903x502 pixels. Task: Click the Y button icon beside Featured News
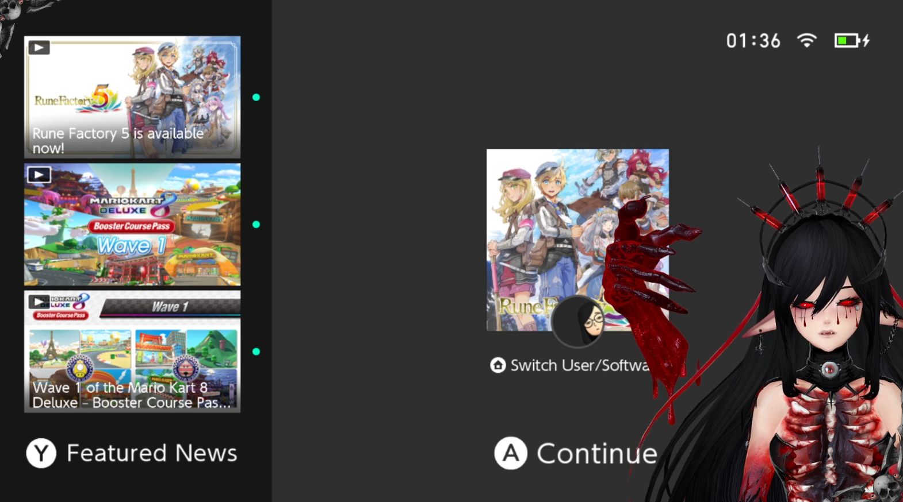coord(41,453)
